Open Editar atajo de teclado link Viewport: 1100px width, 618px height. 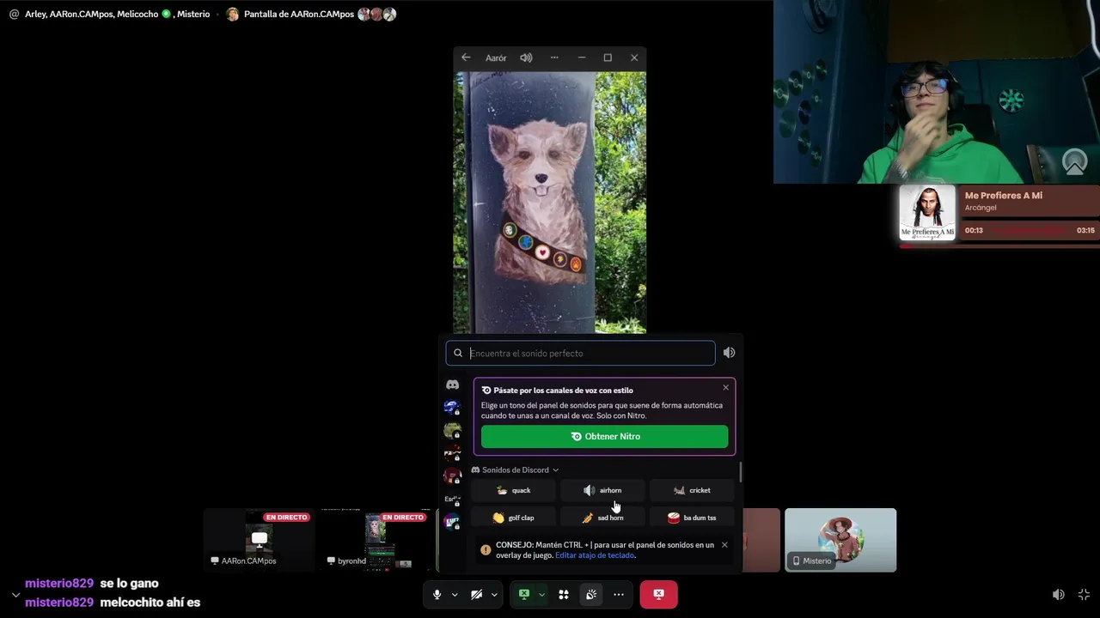(x=595, y=555)
